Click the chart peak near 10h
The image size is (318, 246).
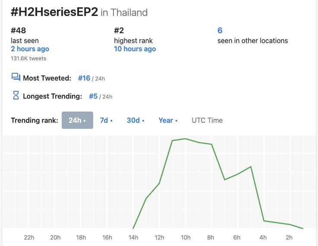tap(186, 139)
